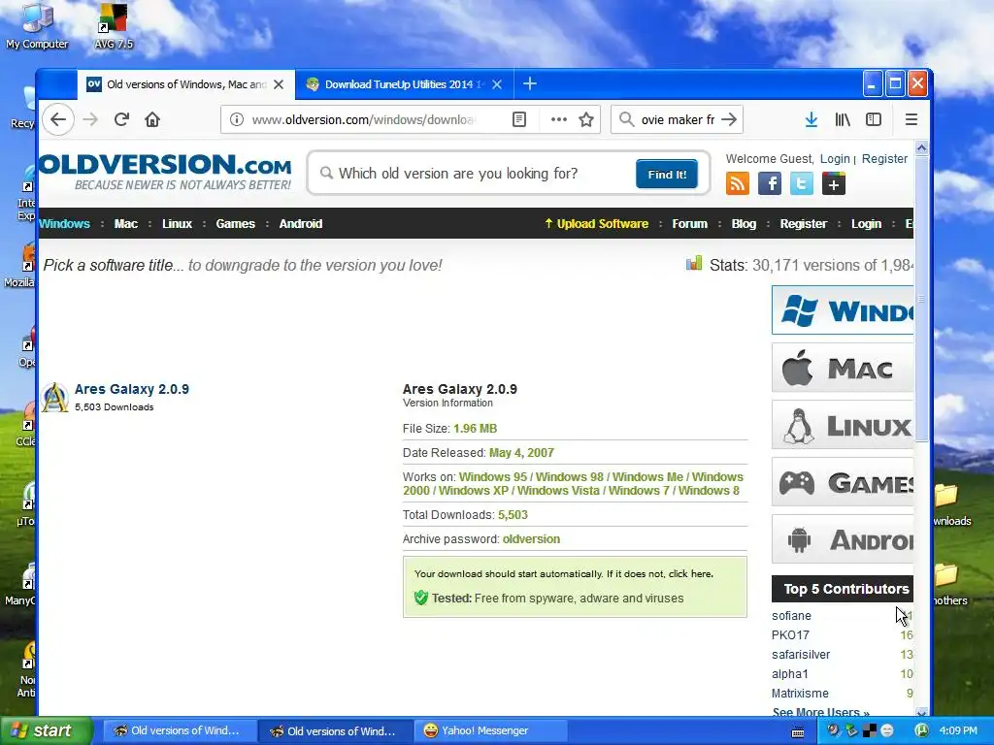Toggle the Firefox sidebar
The image size is (994, 745).
click(874, 119)
